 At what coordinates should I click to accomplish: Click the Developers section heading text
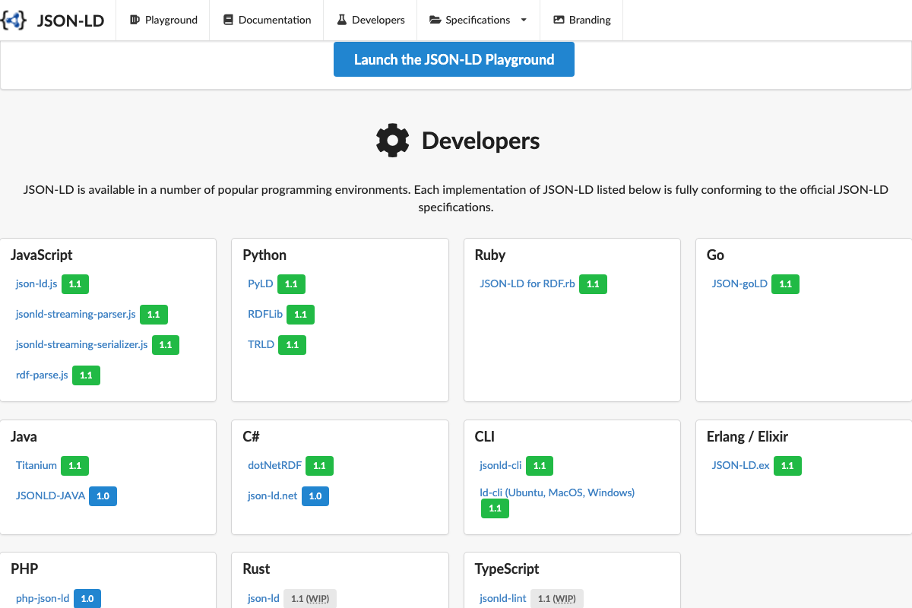coord(481,141)
